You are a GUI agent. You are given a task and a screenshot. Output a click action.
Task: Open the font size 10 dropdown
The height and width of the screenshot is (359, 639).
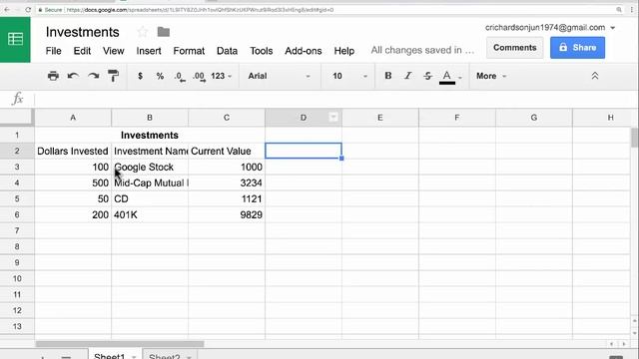tap(349, 76)
